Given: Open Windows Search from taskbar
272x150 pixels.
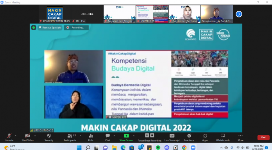Looking at the screenshot, I should pyautogui.click(x=88, y=148).
